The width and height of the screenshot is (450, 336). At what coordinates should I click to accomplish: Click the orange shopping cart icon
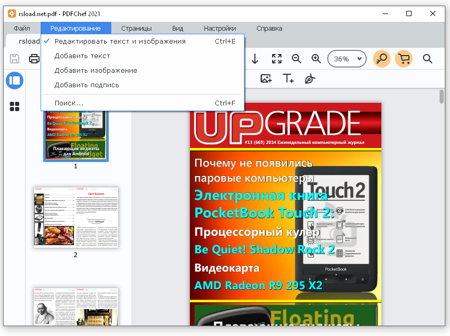pos(404,59)
